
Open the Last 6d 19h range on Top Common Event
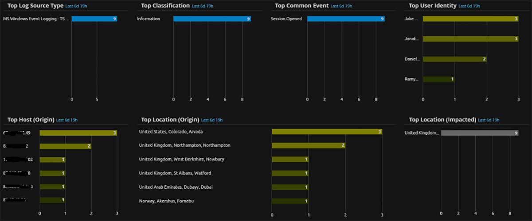tap(342, 6)
